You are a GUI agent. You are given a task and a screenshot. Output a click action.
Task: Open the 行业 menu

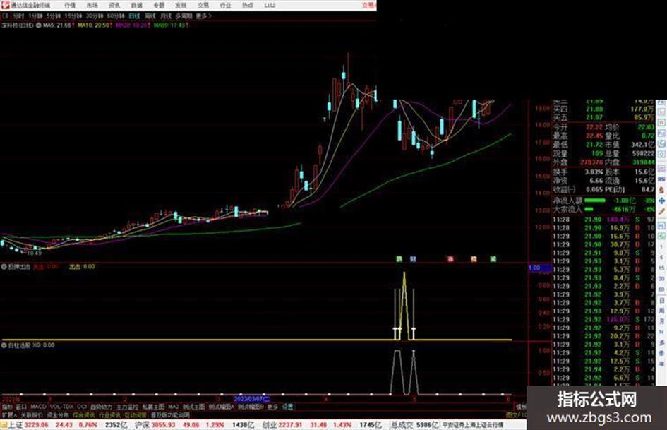[225, 5]
